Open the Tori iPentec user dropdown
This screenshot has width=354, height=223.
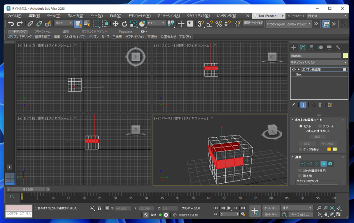(x=269, y=16)
